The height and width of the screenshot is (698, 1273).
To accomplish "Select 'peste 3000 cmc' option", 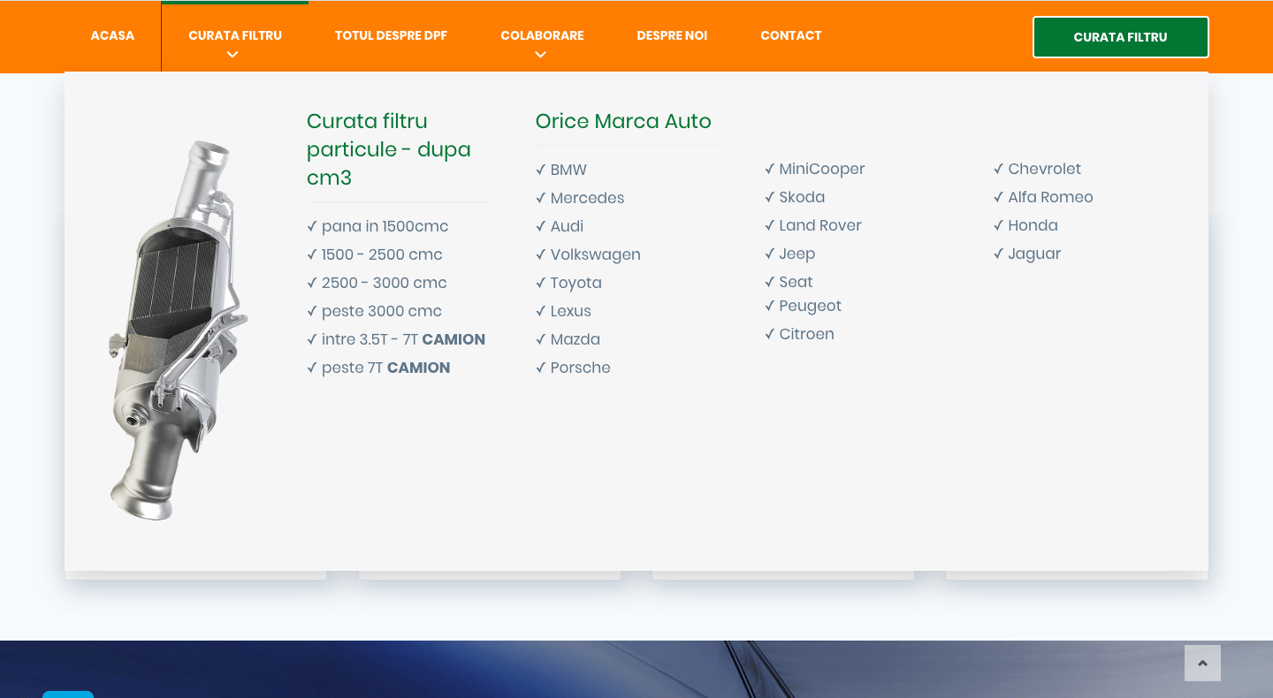I will 374,311.
